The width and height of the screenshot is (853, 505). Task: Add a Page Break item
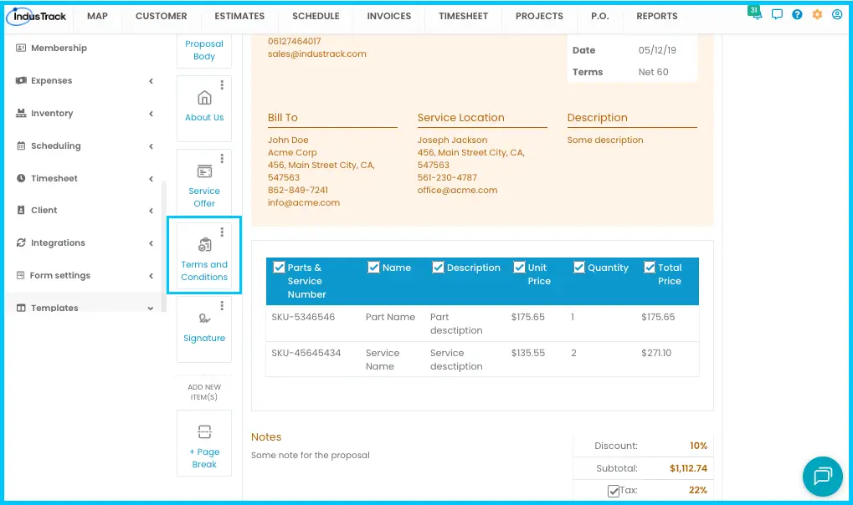pyautogui.click(x=204, y=444)
